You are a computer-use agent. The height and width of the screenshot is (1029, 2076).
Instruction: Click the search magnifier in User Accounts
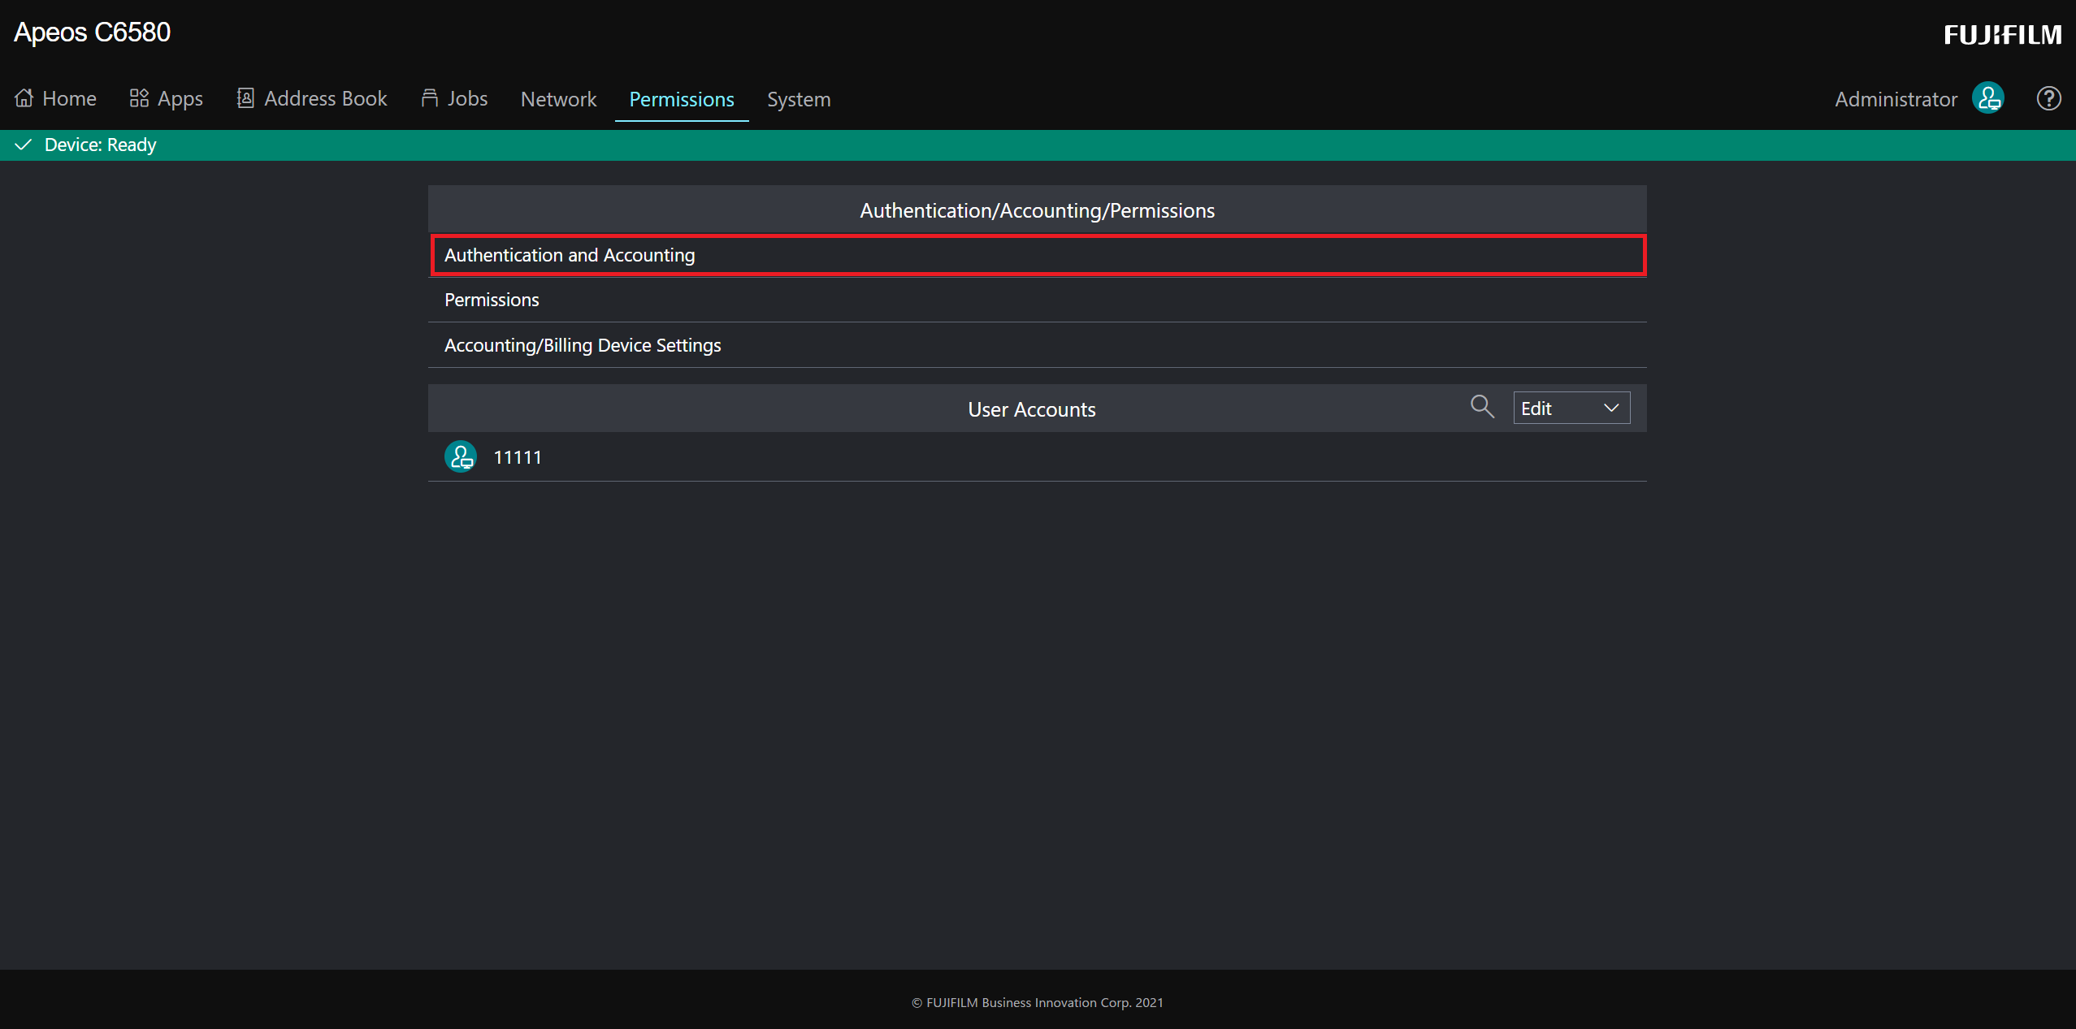coord(1482,407)
